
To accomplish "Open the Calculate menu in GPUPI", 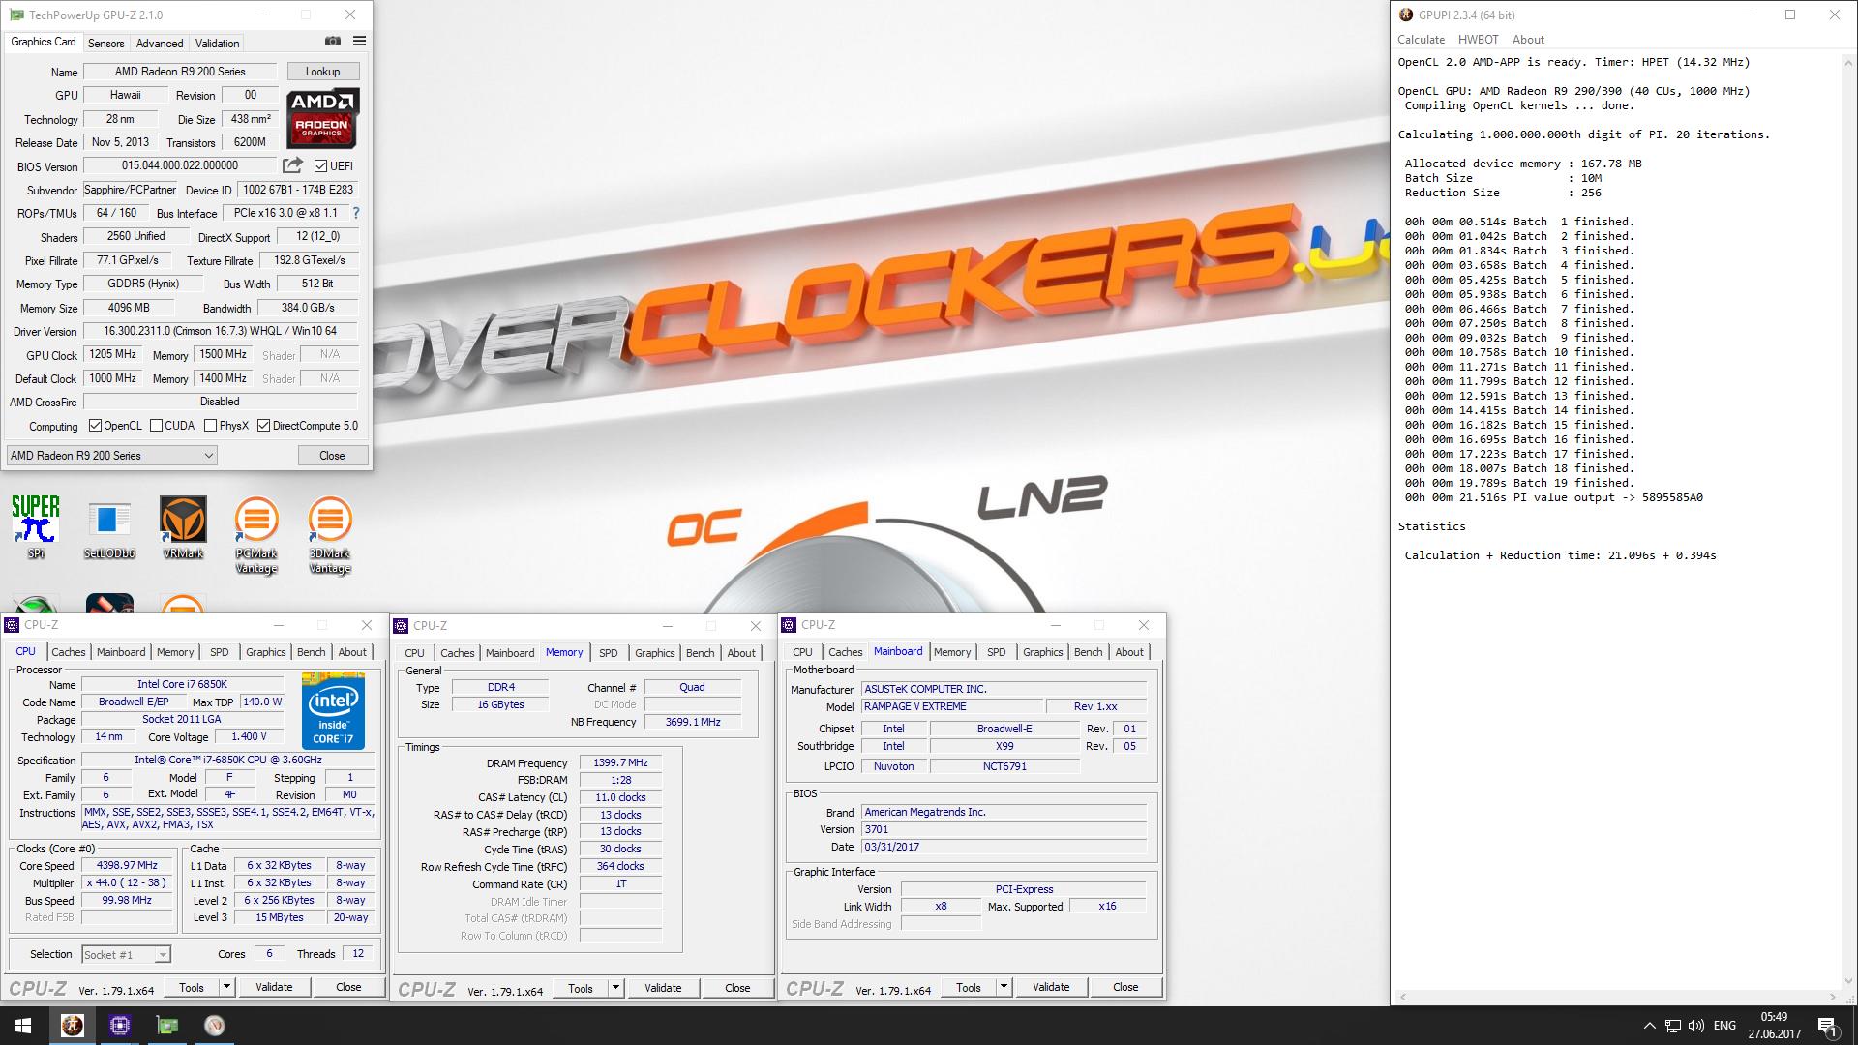I will tap(1421, 40).
